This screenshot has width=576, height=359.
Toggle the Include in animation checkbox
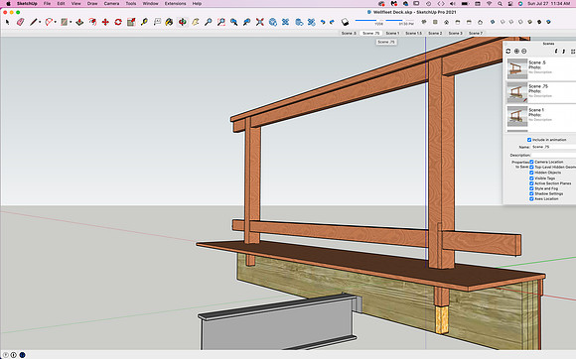tap(529, 140)
